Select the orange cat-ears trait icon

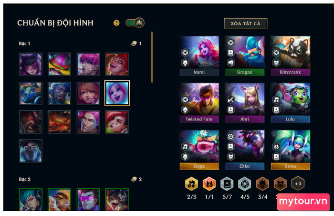209,184
